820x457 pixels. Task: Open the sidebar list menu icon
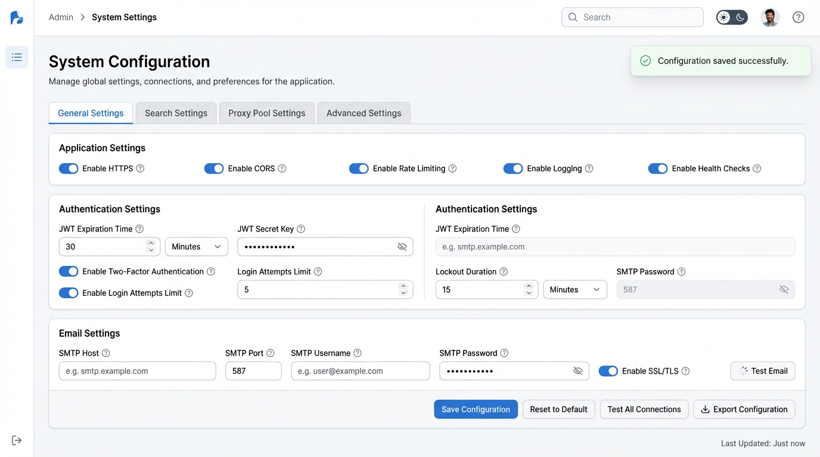pyautogui.click(x=17, y=57)
